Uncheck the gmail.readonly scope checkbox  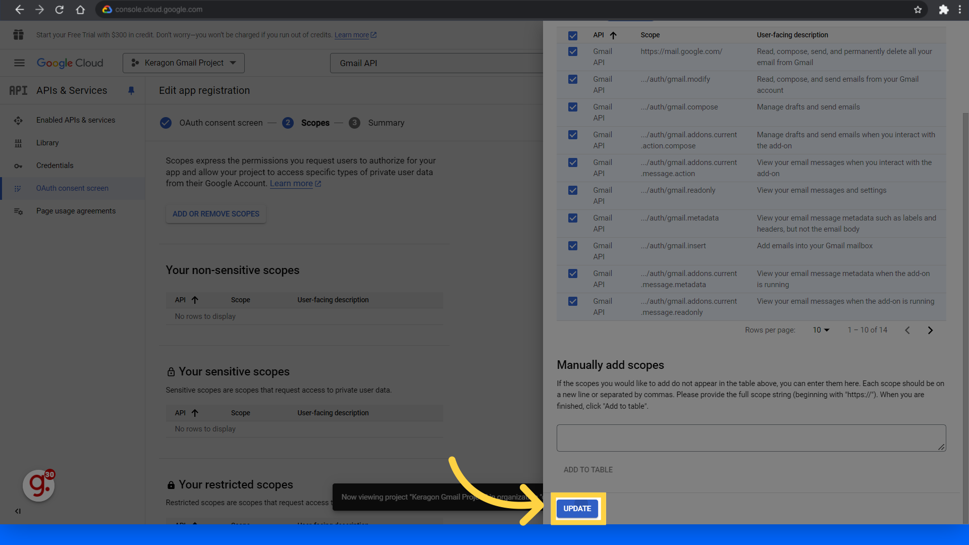pyautogui.click(x=573, y=190)
